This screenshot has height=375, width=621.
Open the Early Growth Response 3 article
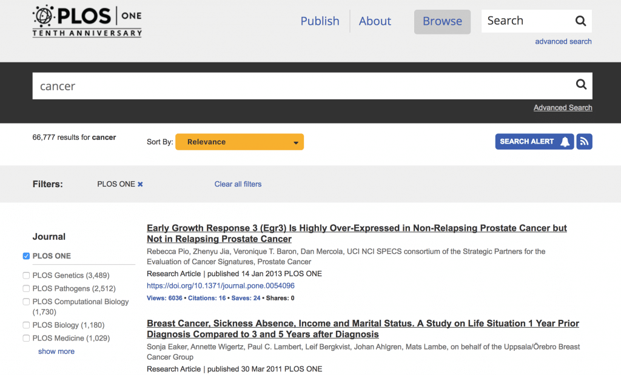[x=357, y=233]
